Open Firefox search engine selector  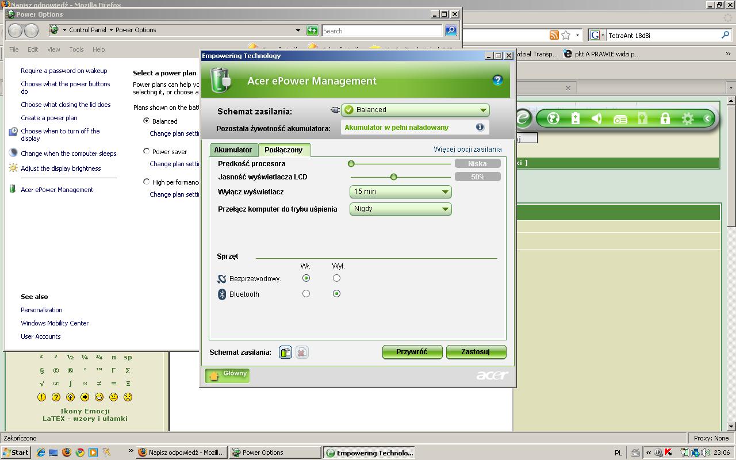click(x=597, y=35)
